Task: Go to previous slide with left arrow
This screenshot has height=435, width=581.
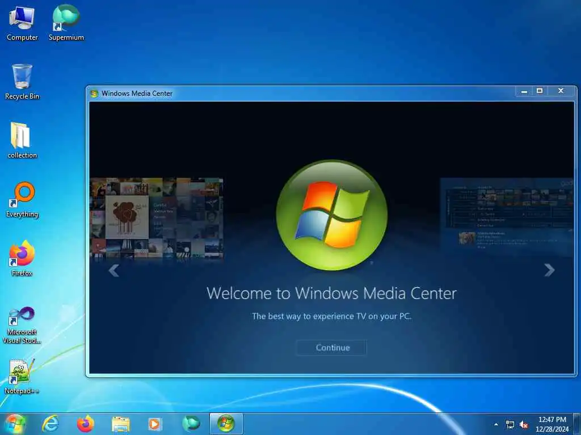Action: coord(113,270)
